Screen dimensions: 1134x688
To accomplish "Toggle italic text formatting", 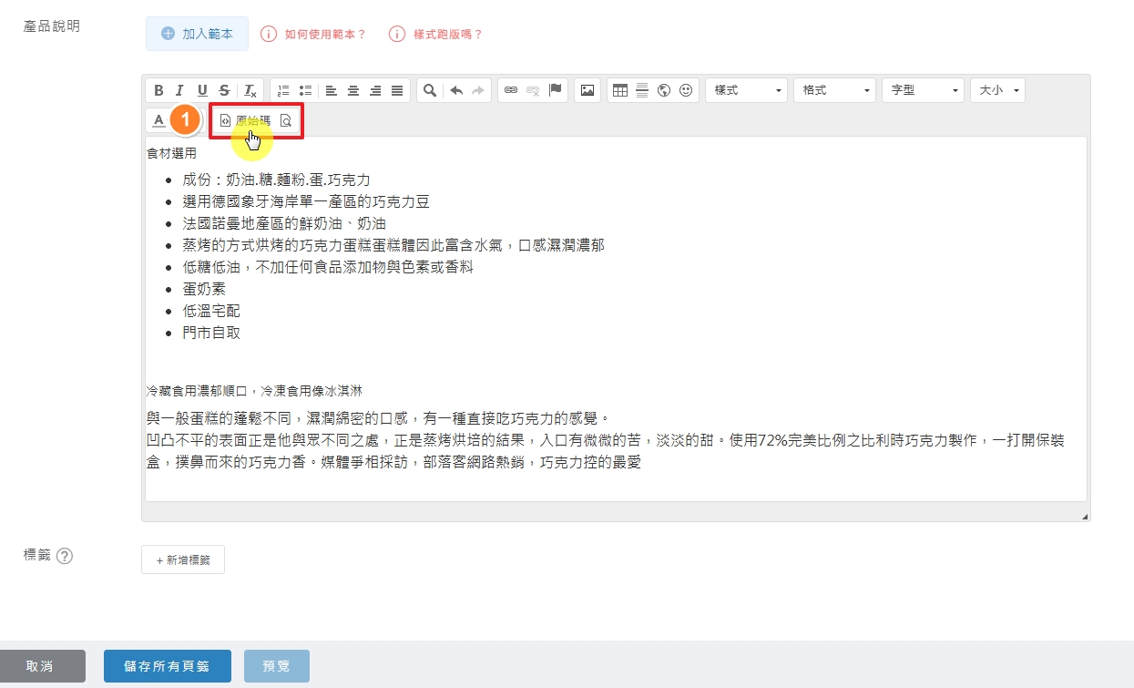I will coord(180,90).
